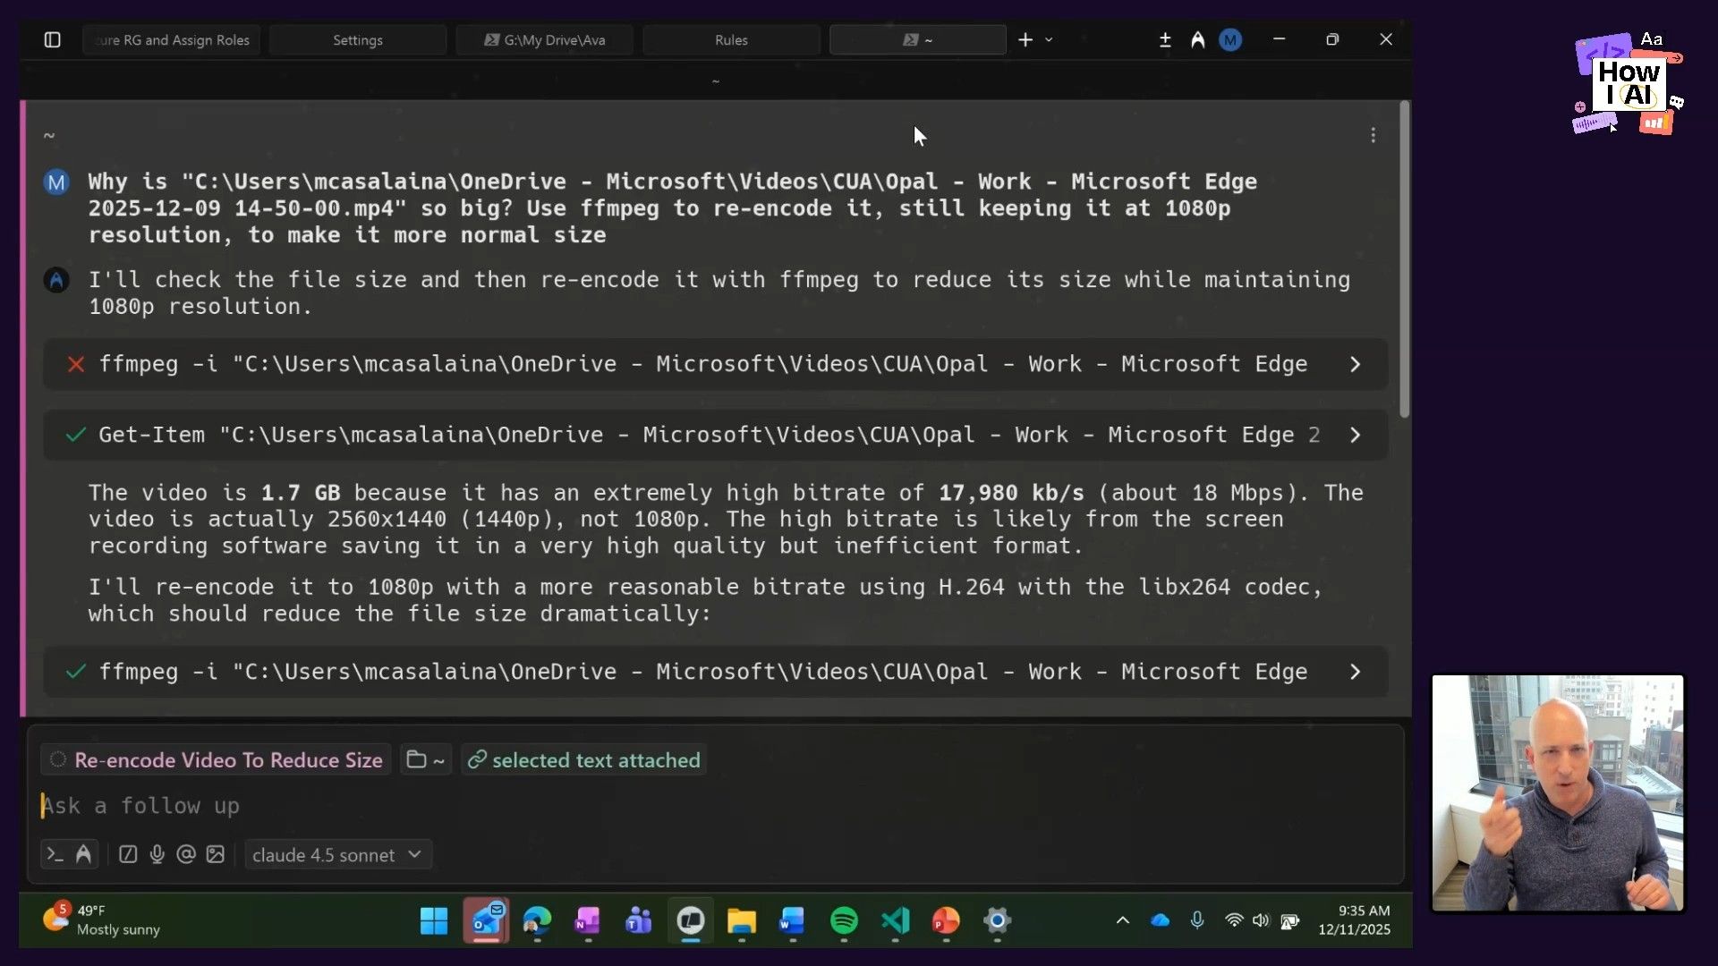
Task: Open the weather widget showing 49°F
Action: (101, 920)
